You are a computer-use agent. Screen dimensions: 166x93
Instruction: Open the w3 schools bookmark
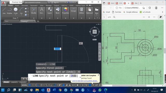coord(145,12)
